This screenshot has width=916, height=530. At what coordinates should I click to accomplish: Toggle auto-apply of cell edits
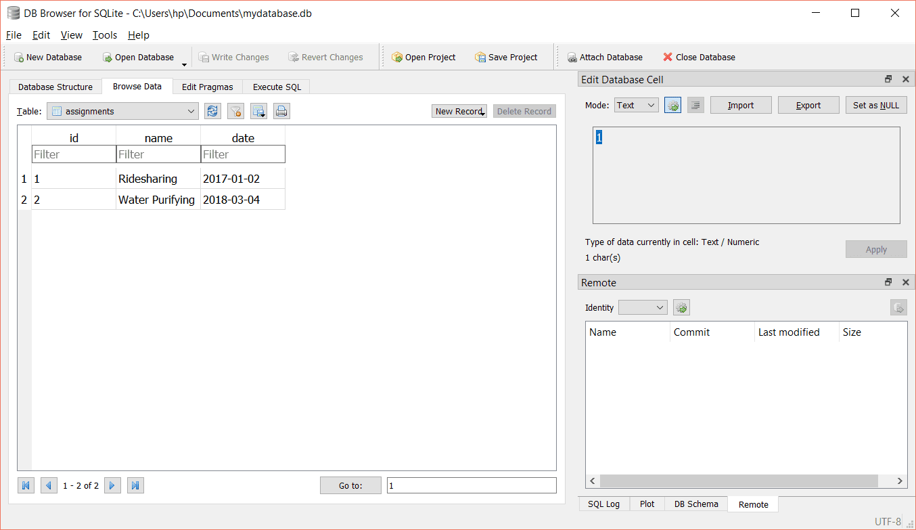[x=672, y=105]
